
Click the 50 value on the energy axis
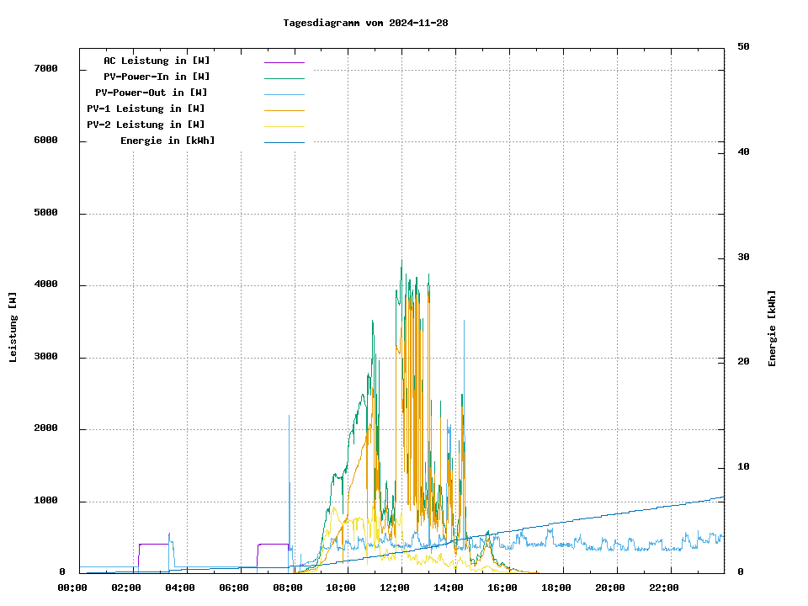coord(743,47)
